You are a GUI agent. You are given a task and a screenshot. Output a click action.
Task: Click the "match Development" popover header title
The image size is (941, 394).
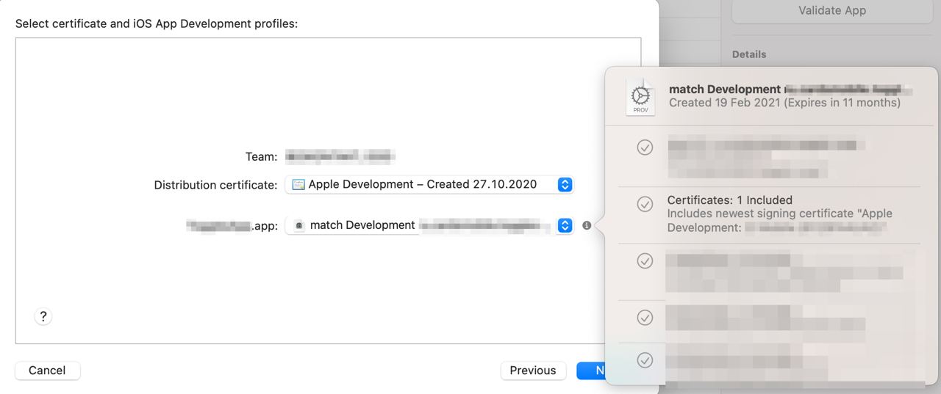click(724, 89)
